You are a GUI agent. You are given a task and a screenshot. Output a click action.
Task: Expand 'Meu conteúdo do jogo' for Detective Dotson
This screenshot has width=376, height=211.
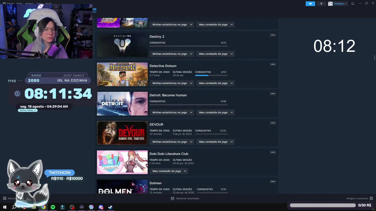(x=216, y=83)
